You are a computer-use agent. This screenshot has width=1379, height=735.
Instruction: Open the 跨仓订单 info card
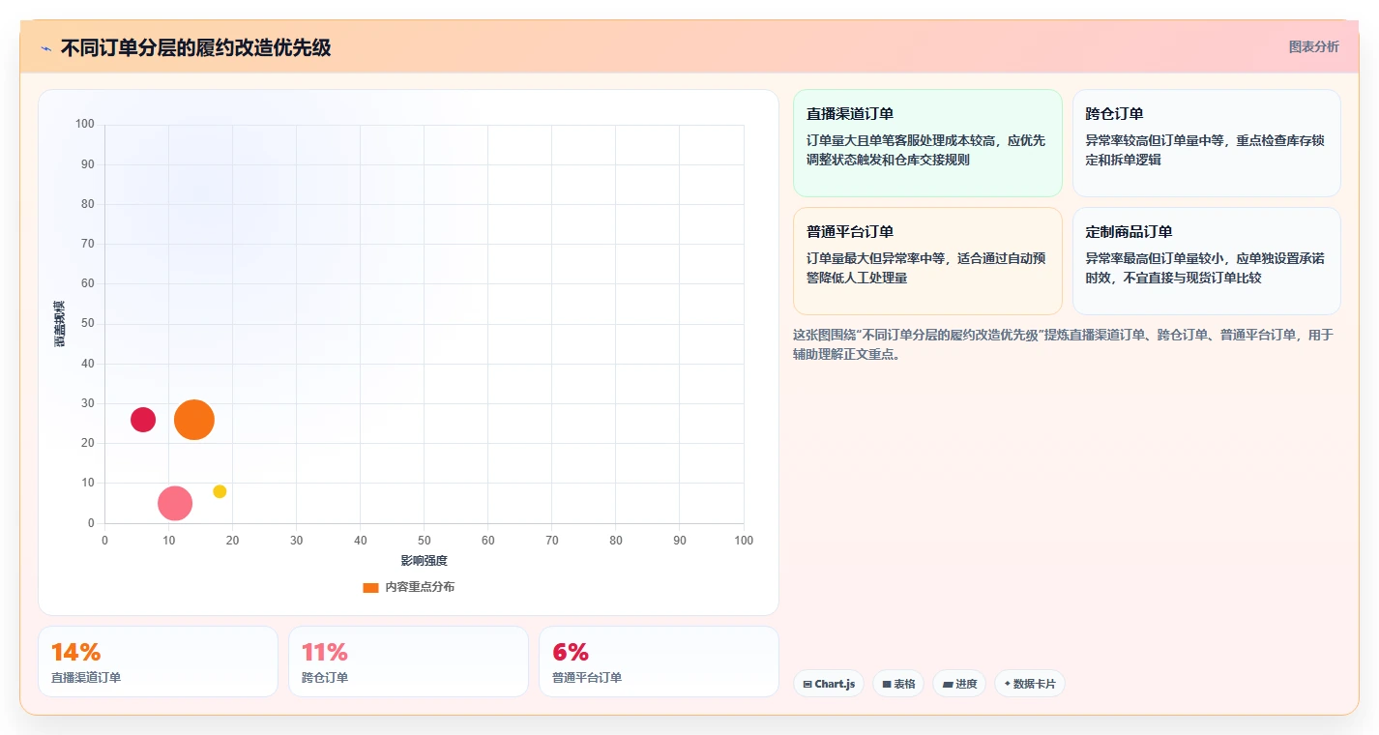[1206, 143]
